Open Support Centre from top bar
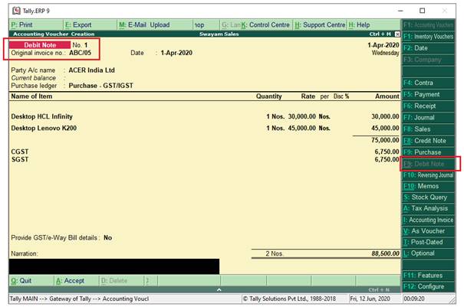This screenshot has height=307, width=464. point(320,24)
